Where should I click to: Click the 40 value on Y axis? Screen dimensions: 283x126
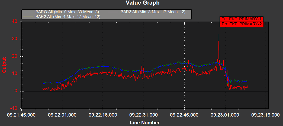pos(15,22)
